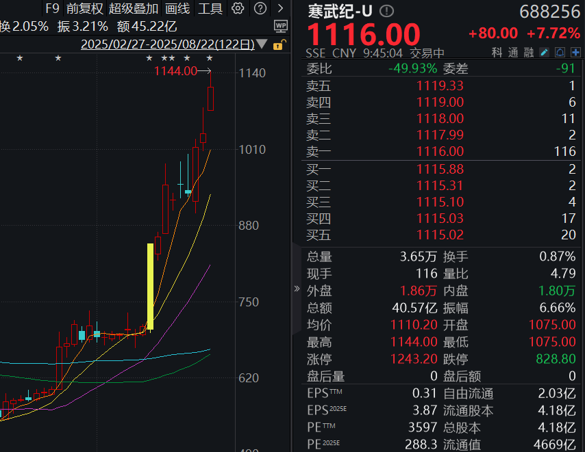
Task: Click the 内盘 value 1.80万
Action: 557,291
